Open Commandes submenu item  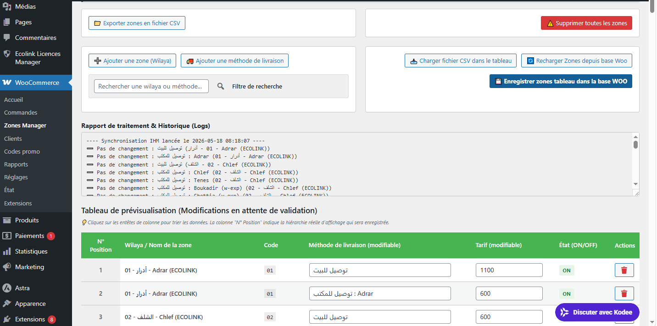21,112
